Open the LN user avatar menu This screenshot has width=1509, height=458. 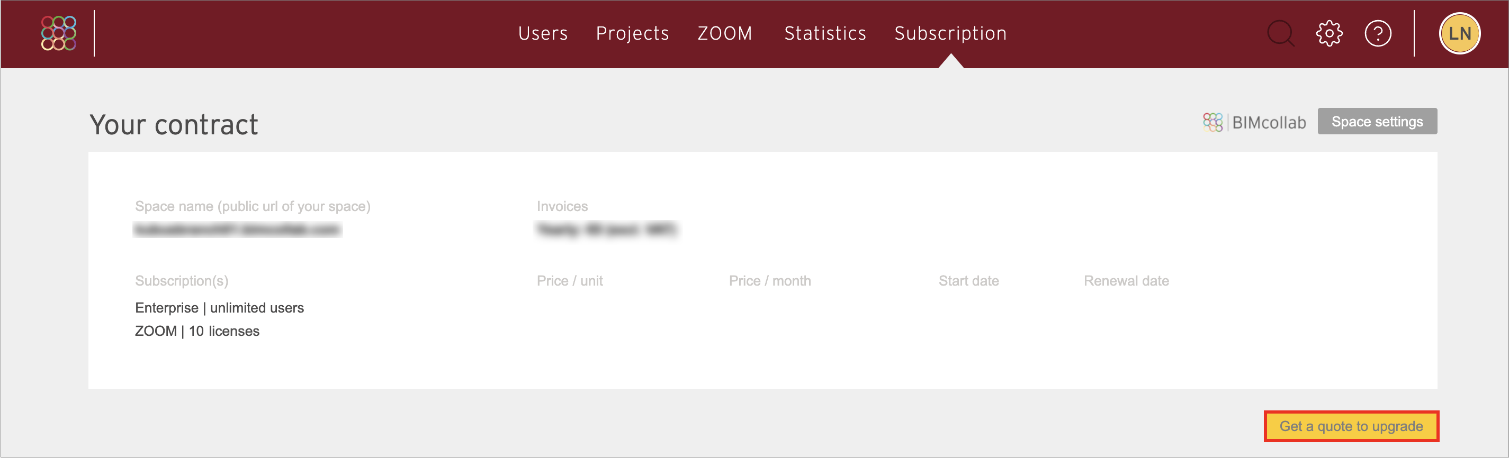tap(1459, 33)
